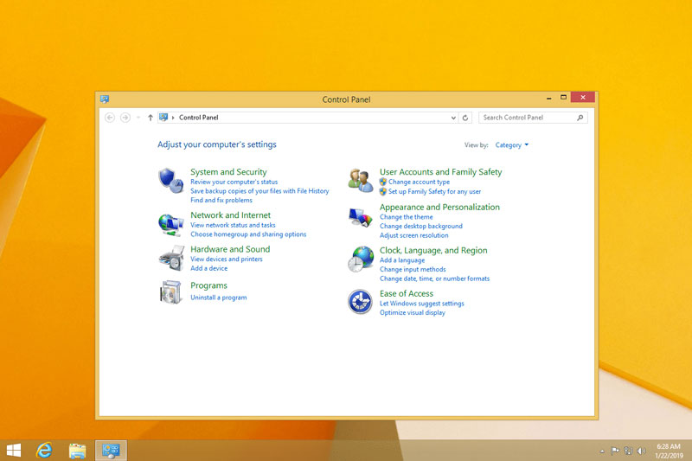
Task: Open User Accounts and Family Safety heading
Action: 440,172
